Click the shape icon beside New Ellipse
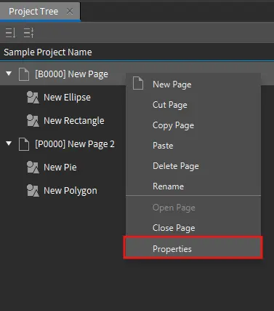 click(33, 98)
